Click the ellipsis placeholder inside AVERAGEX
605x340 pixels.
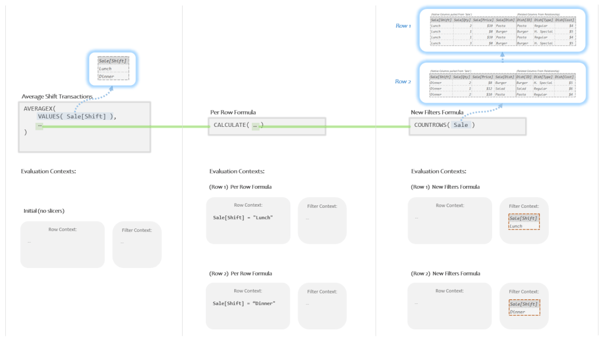[39, 126]
